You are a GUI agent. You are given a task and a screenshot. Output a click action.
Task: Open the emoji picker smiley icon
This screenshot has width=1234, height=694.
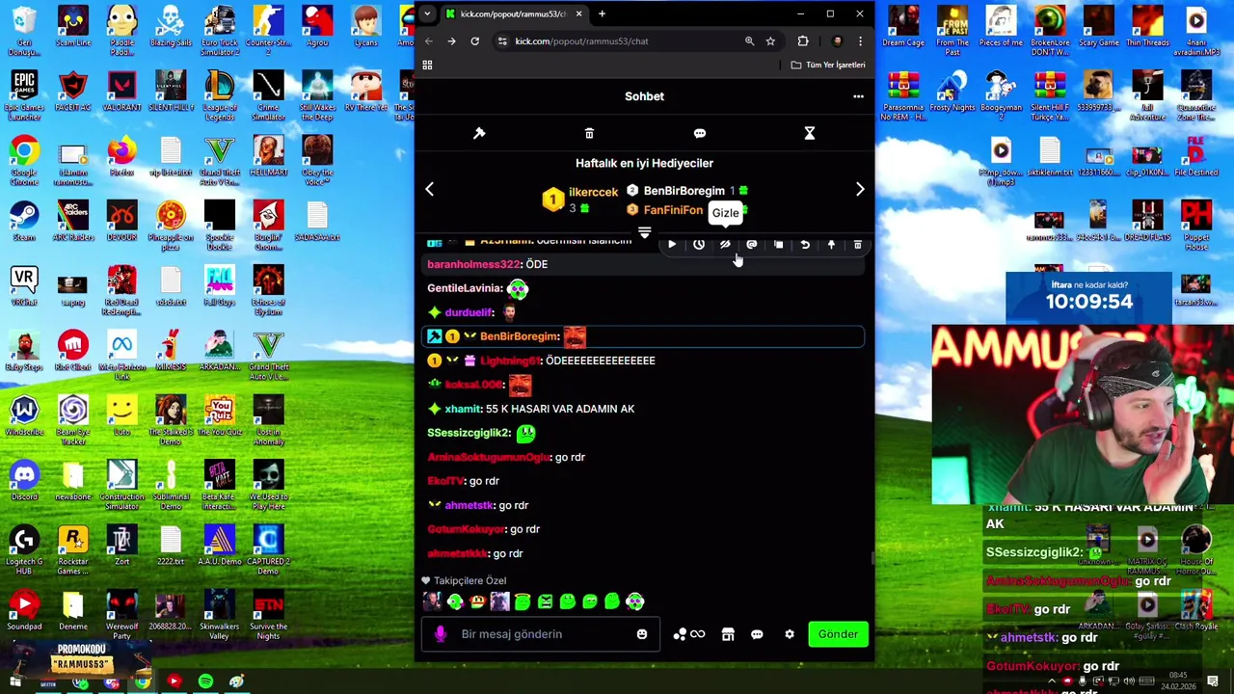(x=642, y=634)
